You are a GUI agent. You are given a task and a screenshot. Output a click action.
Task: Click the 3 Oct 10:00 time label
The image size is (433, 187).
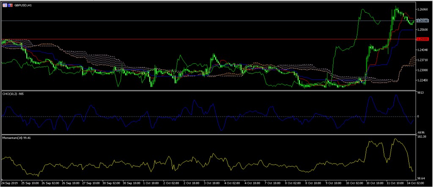(x=213, y=183)
